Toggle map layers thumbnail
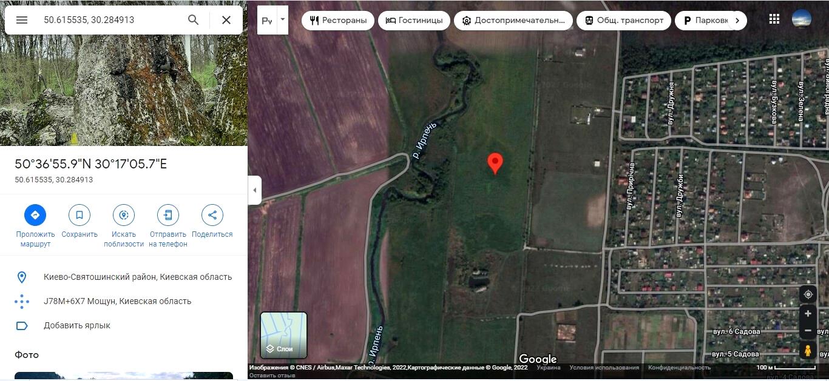This screenshot has width=829, height=381. 283,334
